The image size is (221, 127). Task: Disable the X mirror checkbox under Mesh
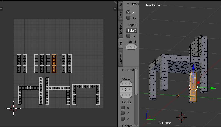(128, 12)
